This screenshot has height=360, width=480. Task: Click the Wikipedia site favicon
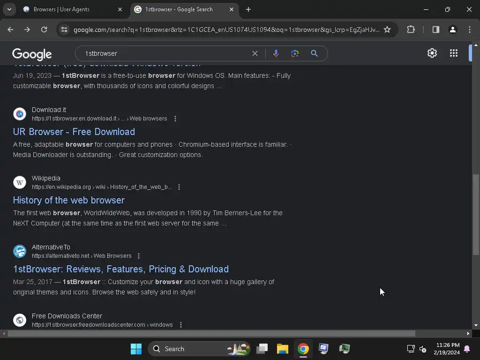click(x=20, y=182)
